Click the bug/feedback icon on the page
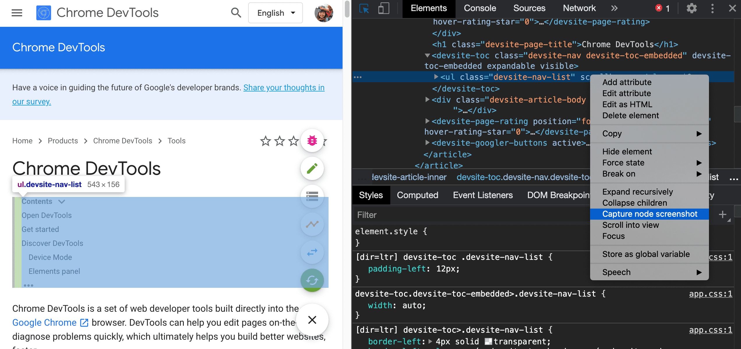The width and height of the screenshot is (741, 349). point(312,140)
